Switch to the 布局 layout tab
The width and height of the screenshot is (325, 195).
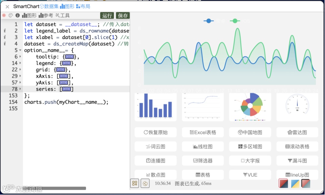click(x=83, y=6)
